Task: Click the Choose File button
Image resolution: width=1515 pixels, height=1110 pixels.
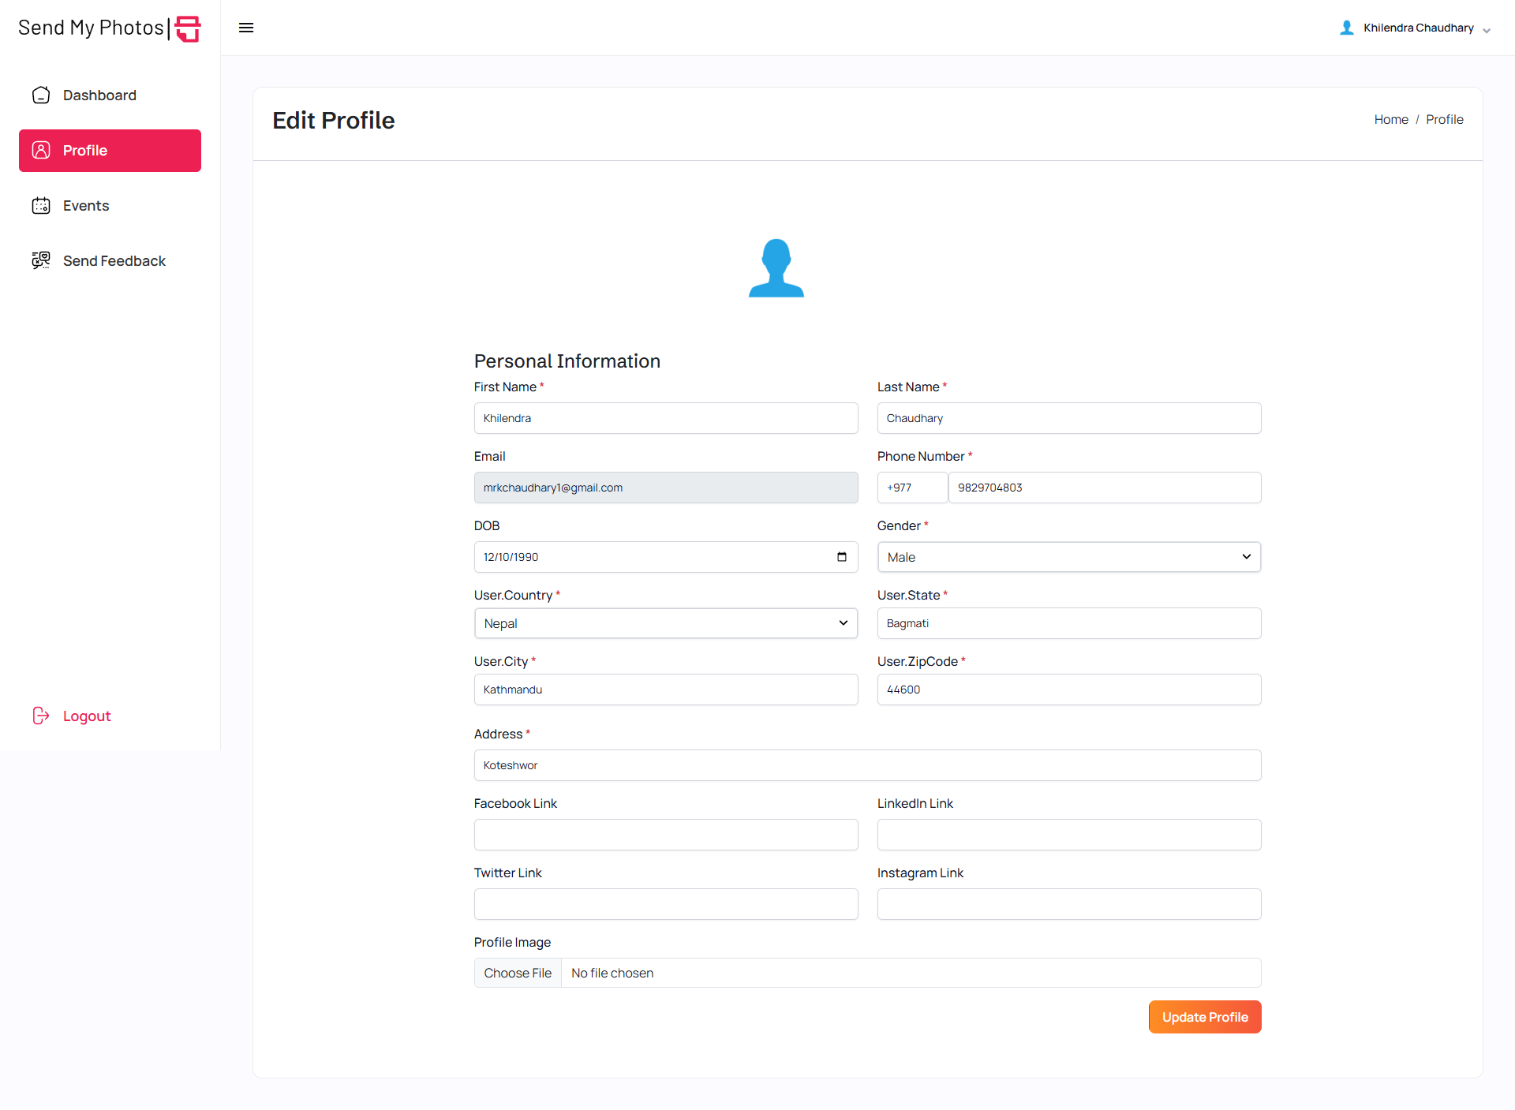Action: click(518, 973)
